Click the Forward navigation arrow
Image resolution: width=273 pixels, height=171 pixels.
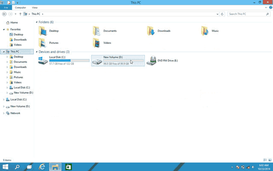[10, 14]
